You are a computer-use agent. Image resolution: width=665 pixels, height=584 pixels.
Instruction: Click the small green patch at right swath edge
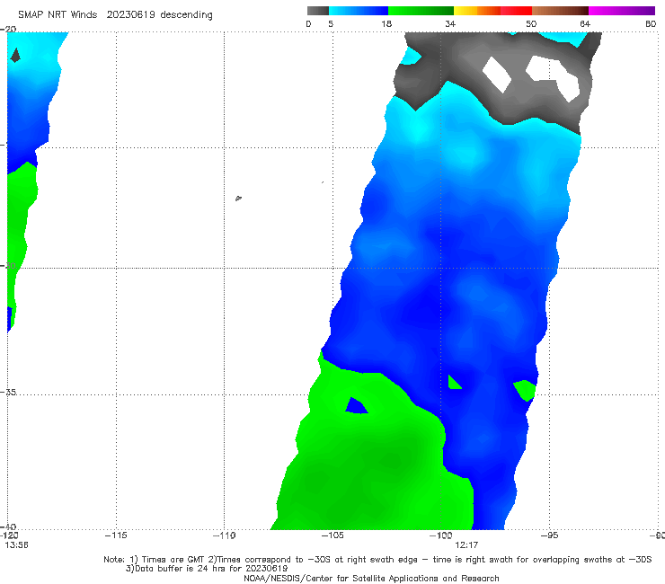[525, 390]
